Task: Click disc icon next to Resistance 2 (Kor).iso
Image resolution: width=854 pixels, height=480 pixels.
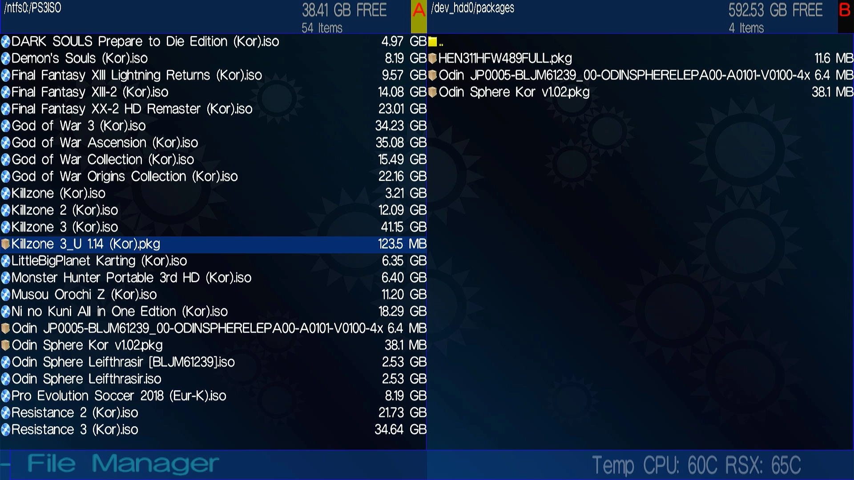Action: click(6, 413)
